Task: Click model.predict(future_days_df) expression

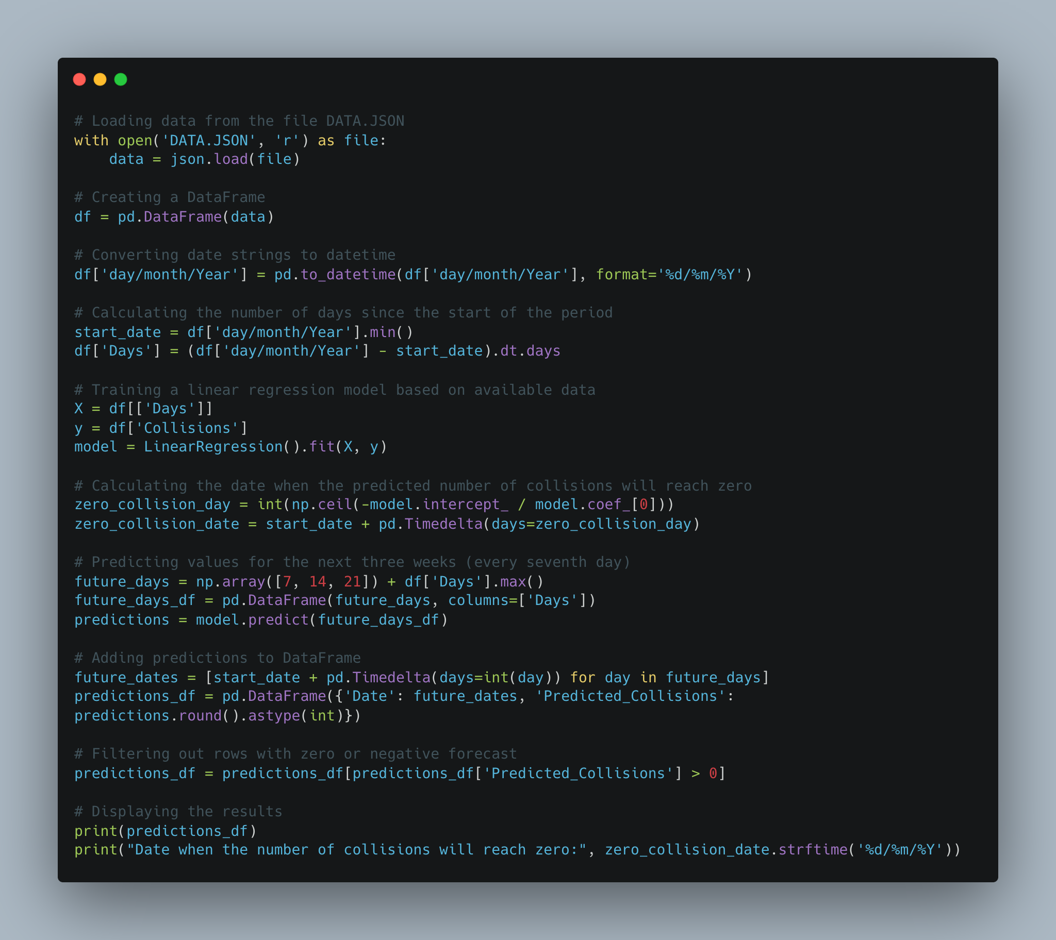Action: pyautogui.click(x=321, y=620)
